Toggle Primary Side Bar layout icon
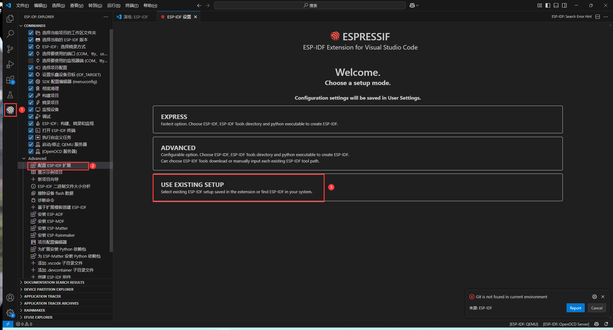This screenshot has width=613, height=330. (x=548, y=5)
